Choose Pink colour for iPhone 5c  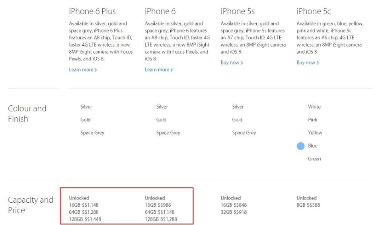[x=313, y=120]
